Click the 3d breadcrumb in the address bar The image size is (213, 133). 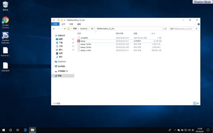pyautogui.click(x=92, y=29)
